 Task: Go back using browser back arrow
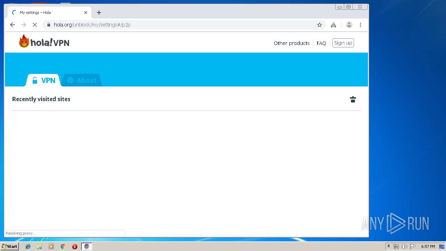(x=13, y=25)
